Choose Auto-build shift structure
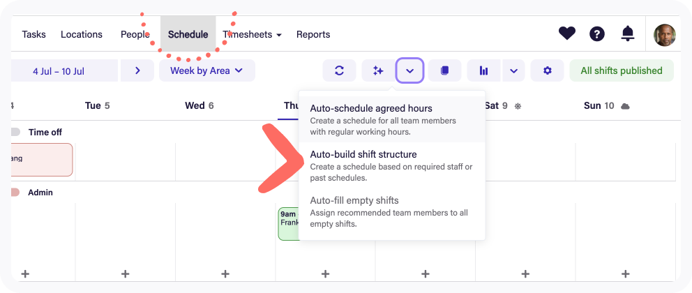This screenshot has width=692, height=293. click(x=392, y=165)
